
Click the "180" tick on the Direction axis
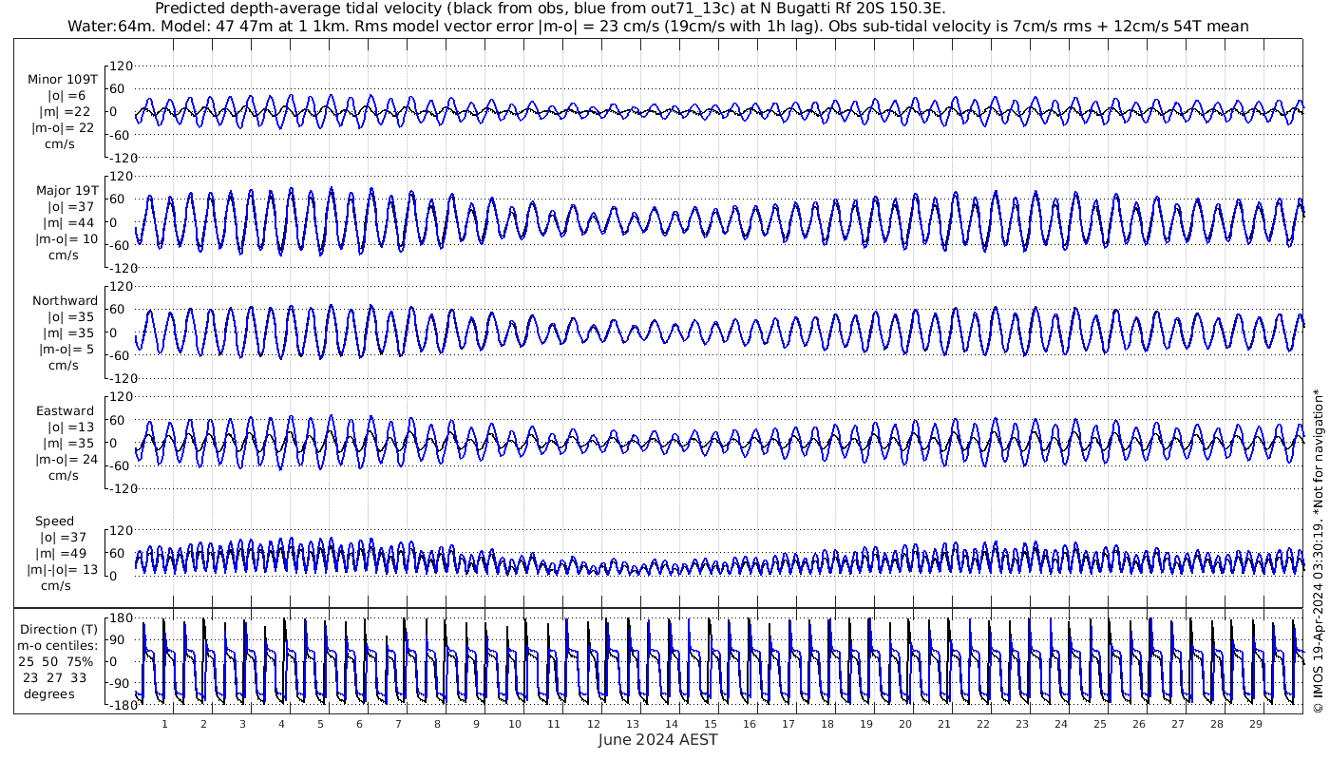click(x=121, y=619)
